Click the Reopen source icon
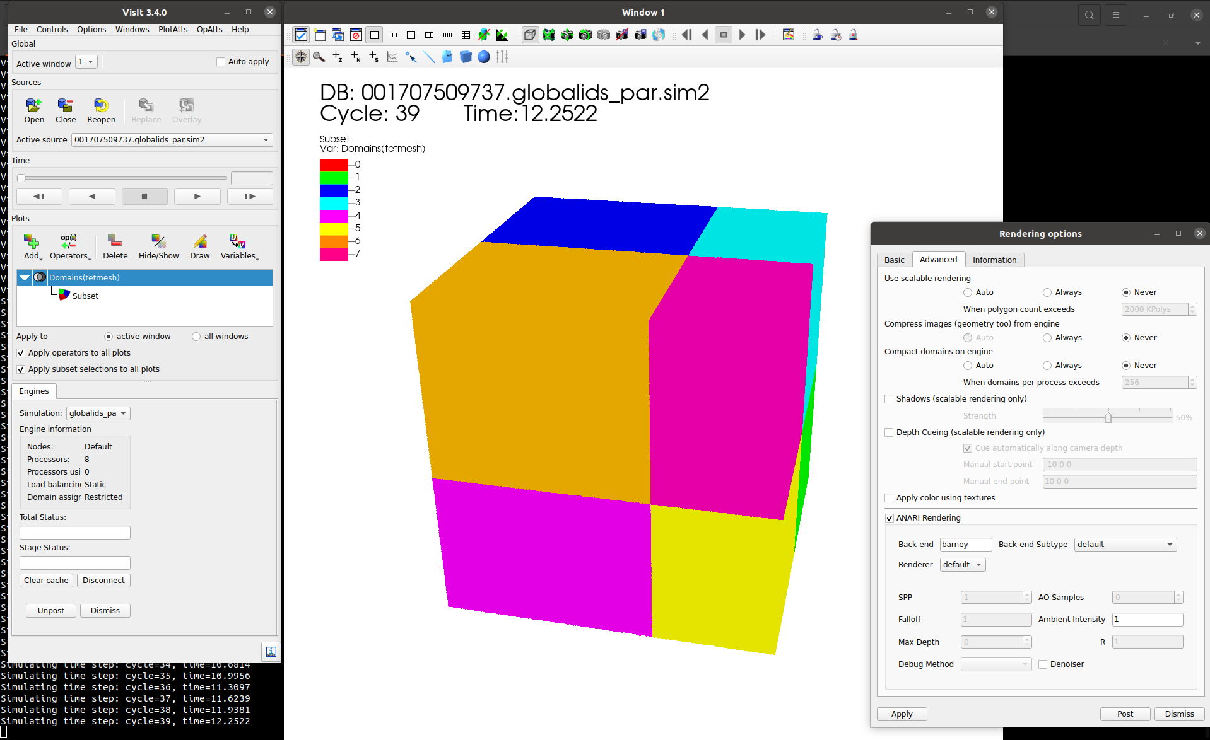 click(x=101, y=105)
